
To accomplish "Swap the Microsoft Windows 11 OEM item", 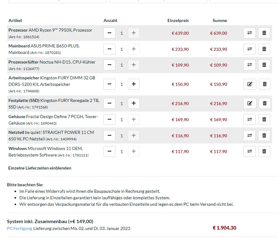I will pos(250,152).
